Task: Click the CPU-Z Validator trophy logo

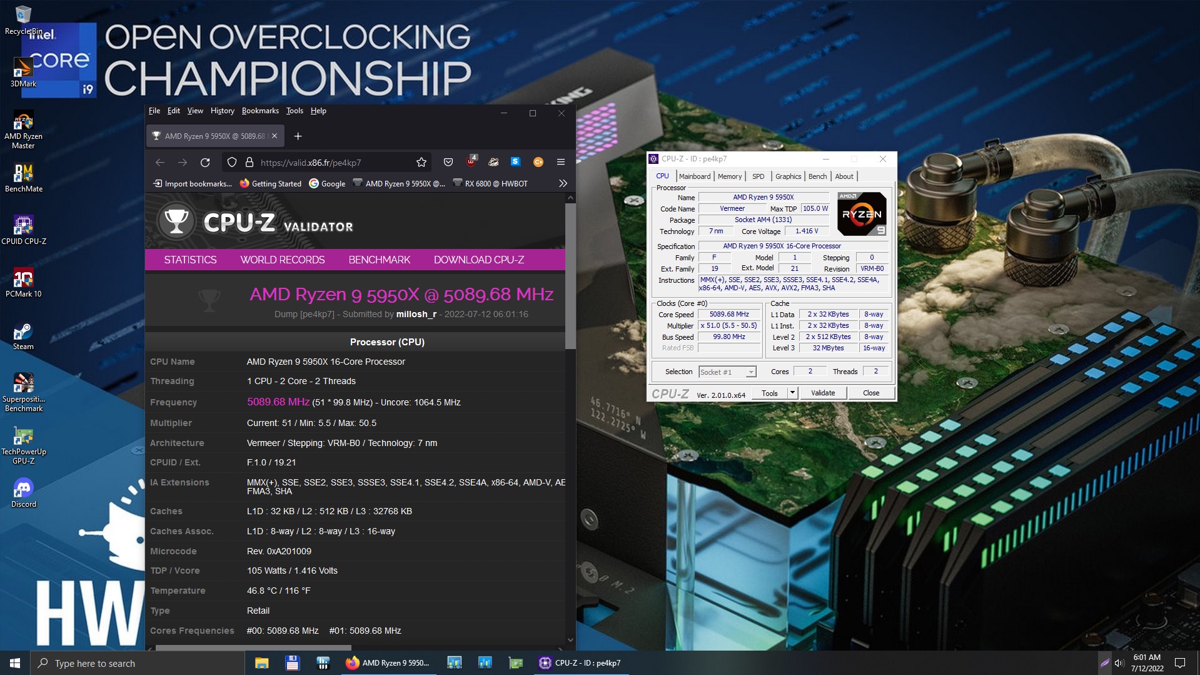Action: (x=176, y=221)
